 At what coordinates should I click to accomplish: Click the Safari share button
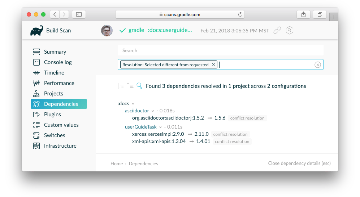click(303, 14)
